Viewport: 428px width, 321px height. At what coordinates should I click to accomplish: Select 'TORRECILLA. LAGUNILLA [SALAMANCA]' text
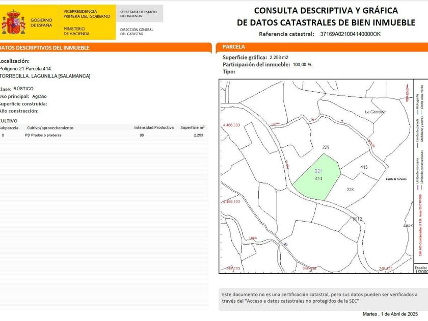coord(45,76)
